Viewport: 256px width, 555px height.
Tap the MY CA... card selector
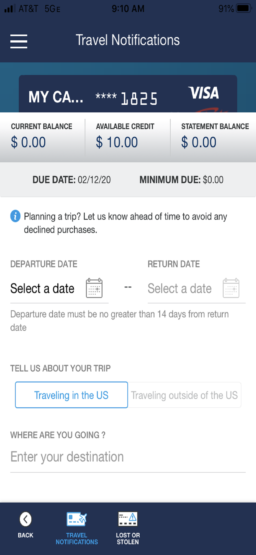click(x=56, y=97)
